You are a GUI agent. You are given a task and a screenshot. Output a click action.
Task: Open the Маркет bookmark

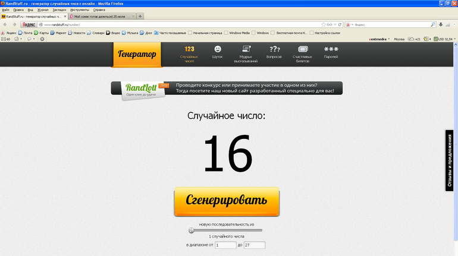click(x=58, y=33)
